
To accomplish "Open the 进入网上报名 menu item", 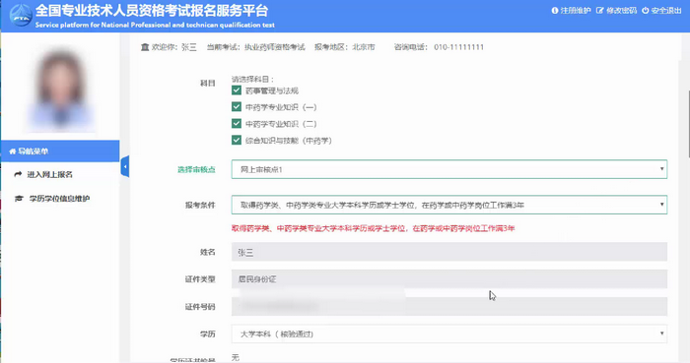I will (x=49, y=174).
